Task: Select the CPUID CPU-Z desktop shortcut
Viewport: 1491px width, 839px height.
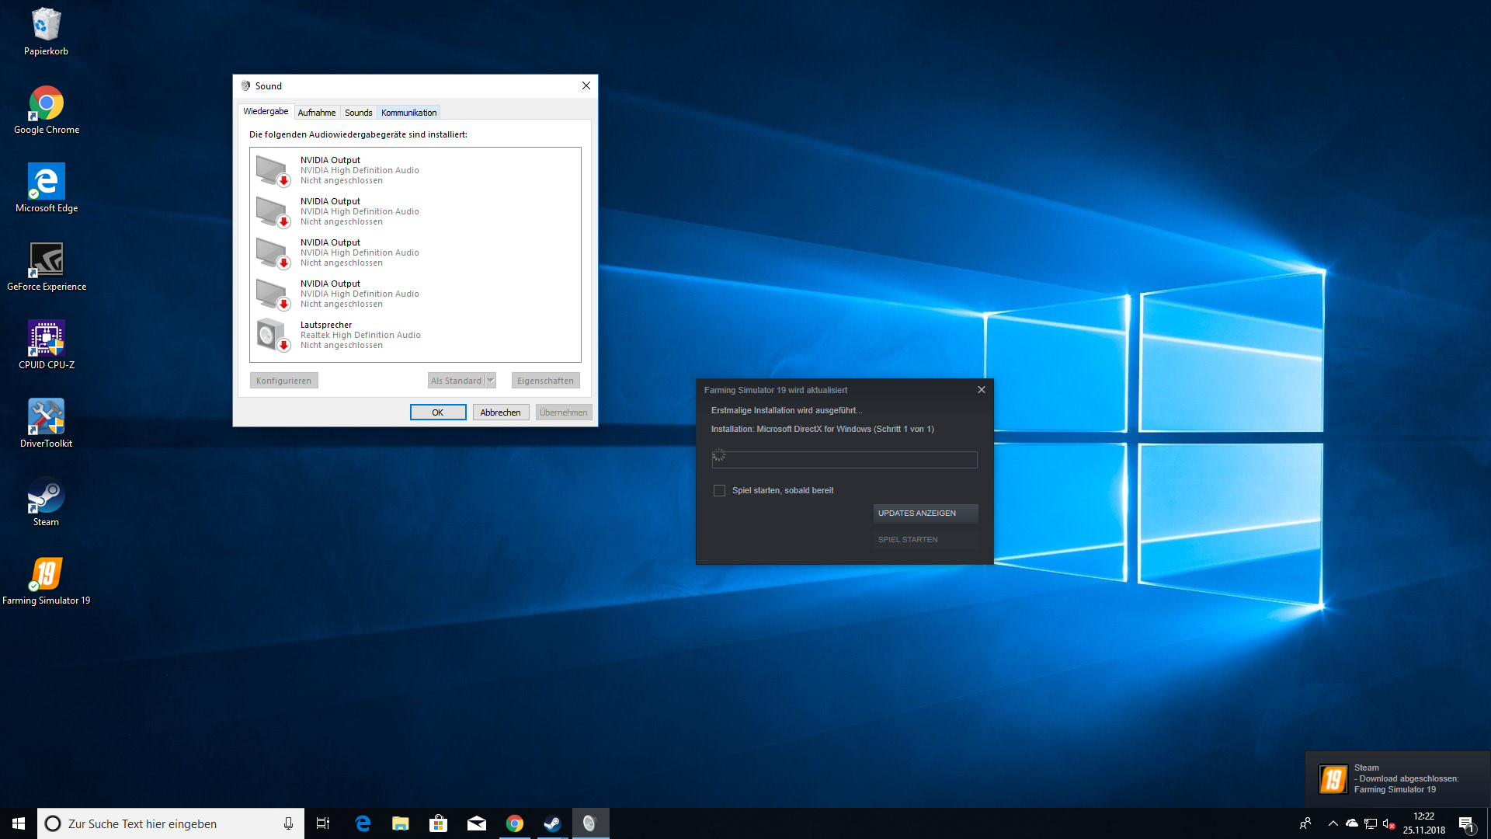Action: 47,346
